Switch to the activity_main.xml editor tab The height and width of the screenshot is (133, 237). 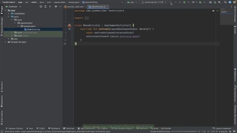click(75, 7)
